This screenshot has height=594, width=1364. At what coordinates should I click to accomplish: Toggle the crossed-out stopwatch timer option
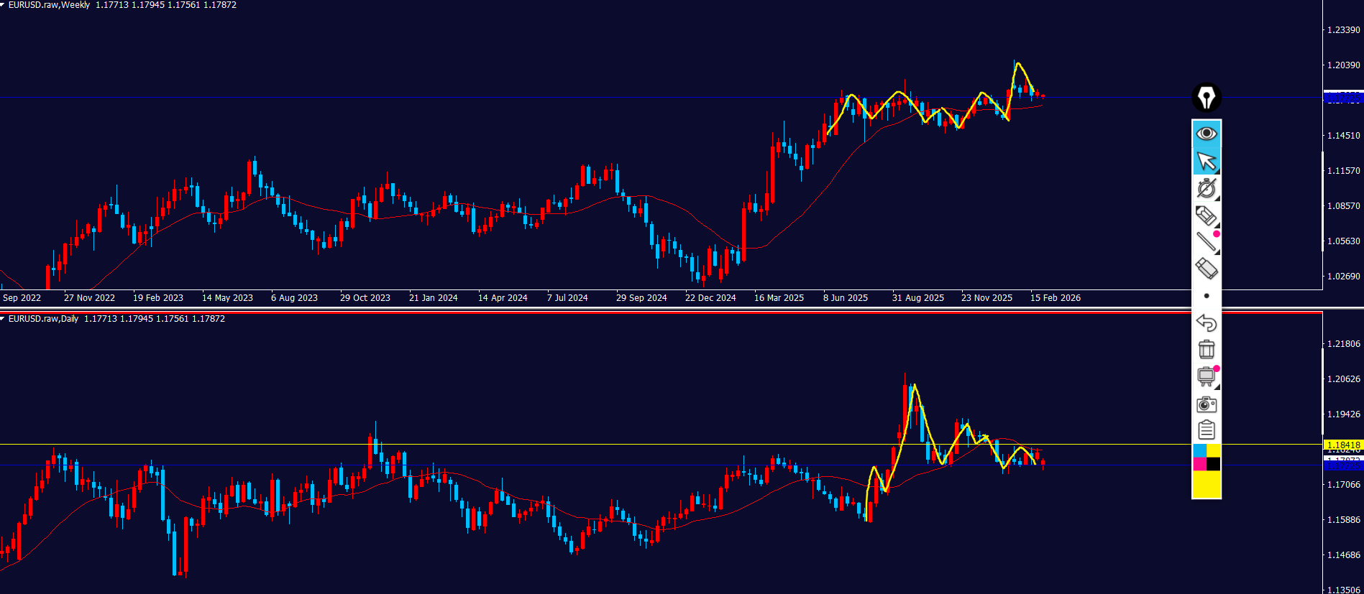click(x=1206, y=188)
